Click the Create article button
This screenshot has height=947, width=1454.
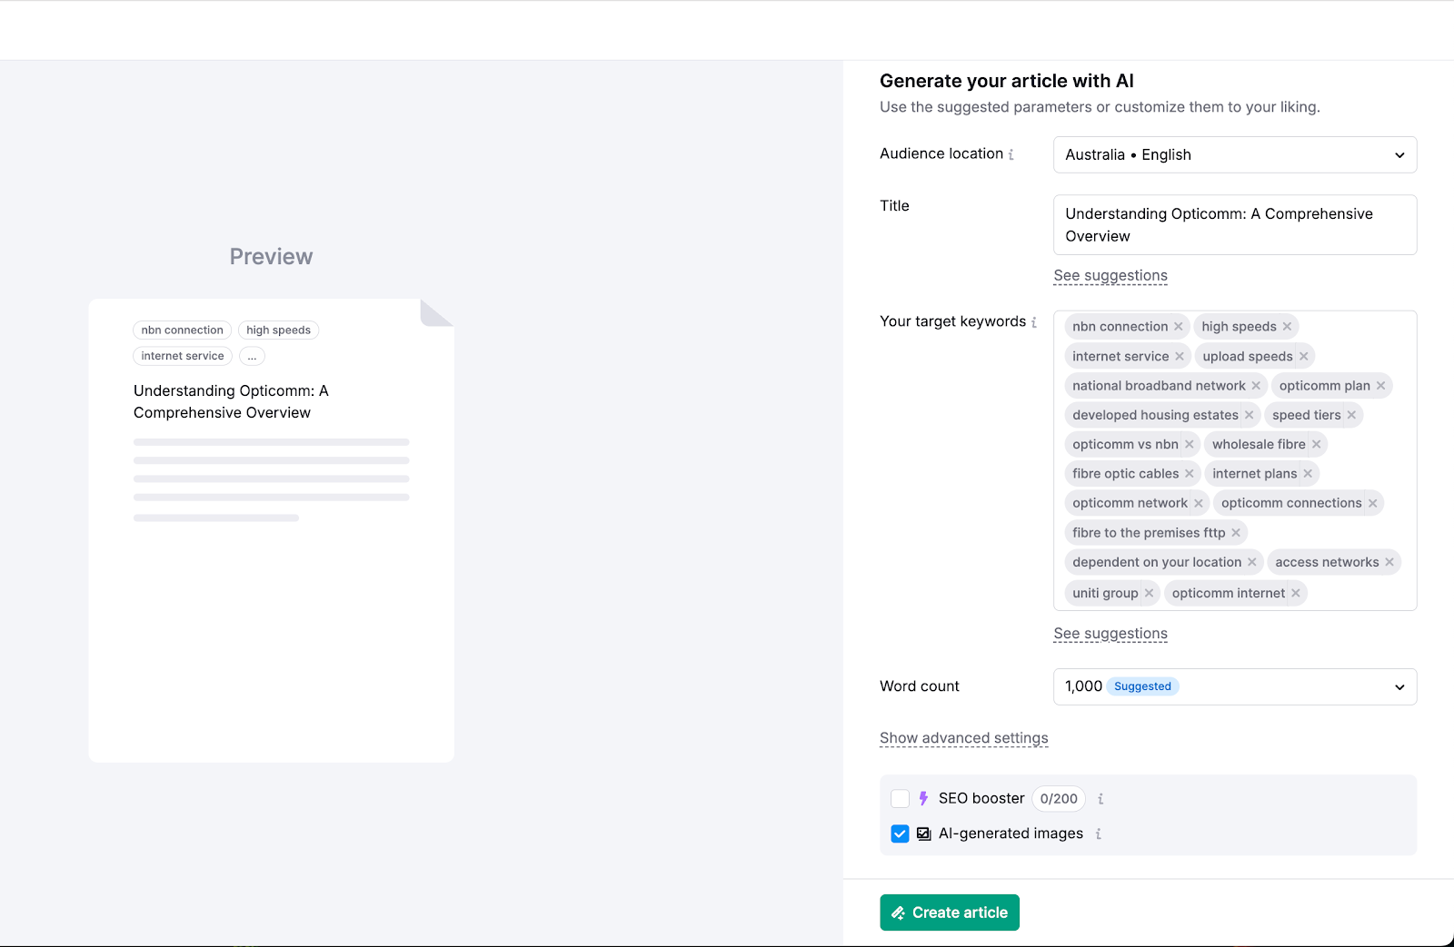click(949, 912)
